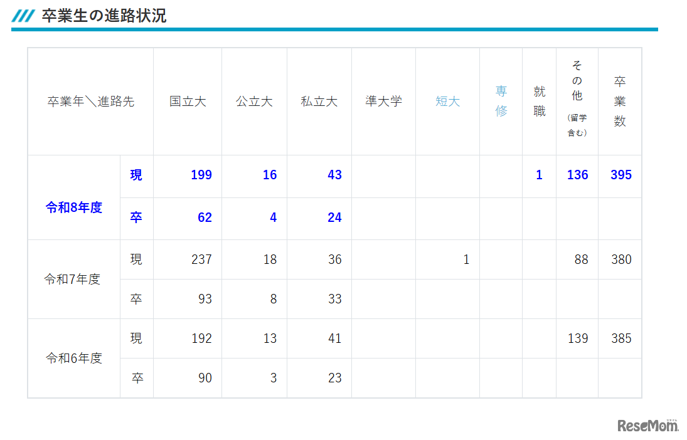Click the 国立大 column header

click(x=188, y=102)
